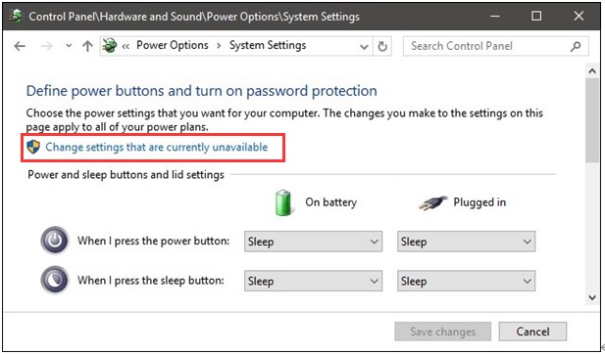Click the UAC shield icon
Image resolution: width=605 pixels, height=355 pixels.
coord(33,147)
